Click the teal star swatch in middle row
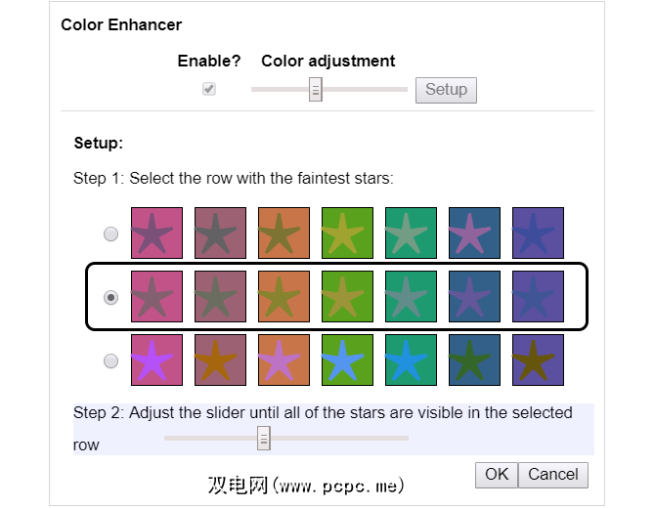Viewport: 655px width, 508px height. tap(411, 297)
